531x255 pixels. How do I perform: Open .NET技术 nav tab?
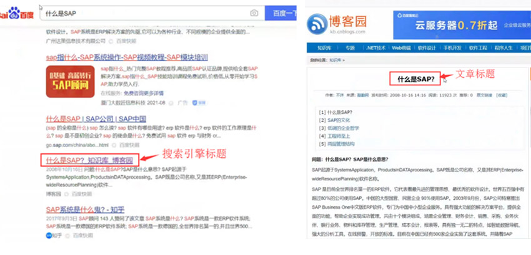click(x=376, y=47)
